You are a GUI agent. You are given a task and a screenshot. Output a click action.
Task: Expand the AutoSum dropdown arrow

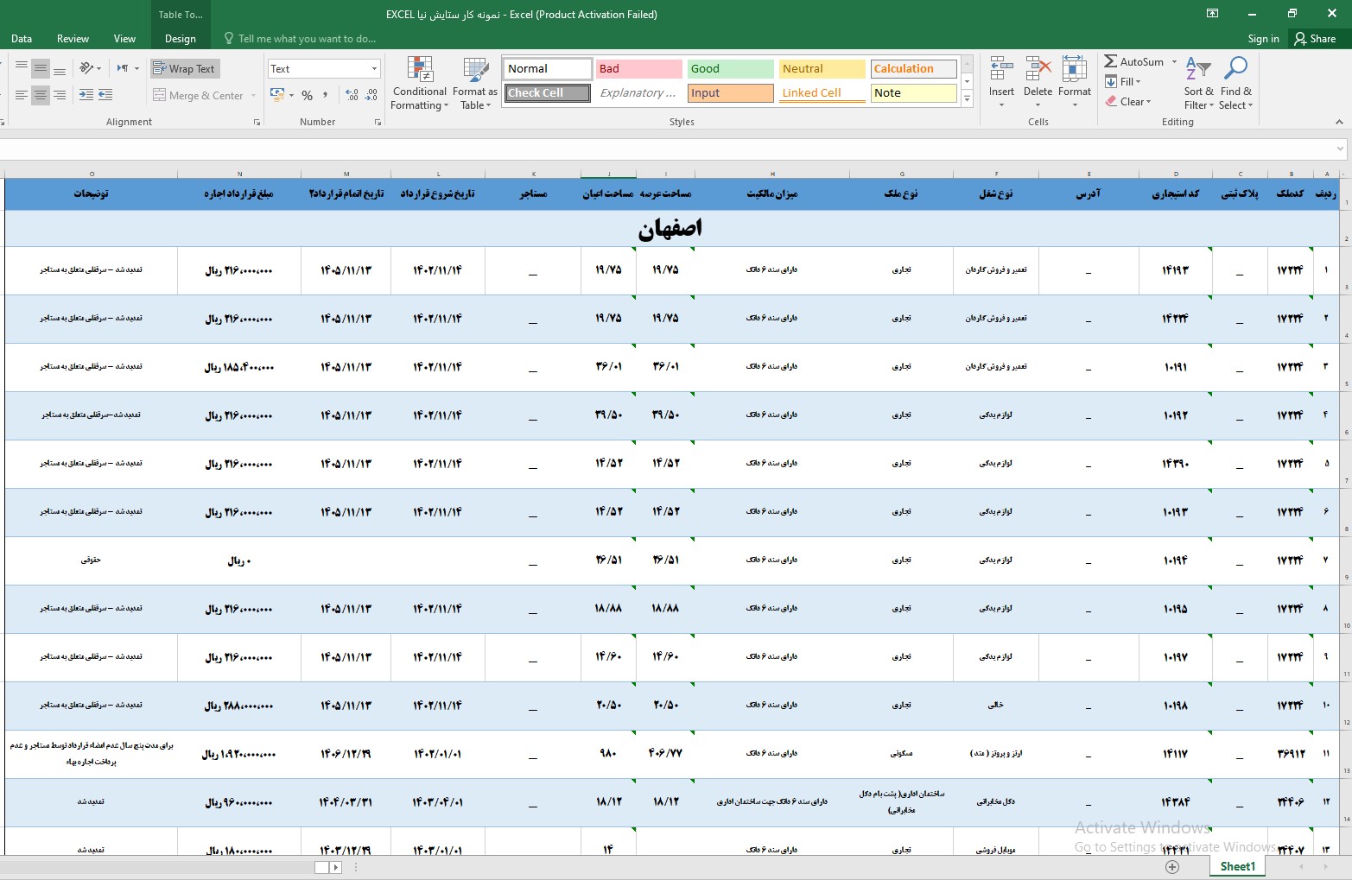(x=1174, y=62)
